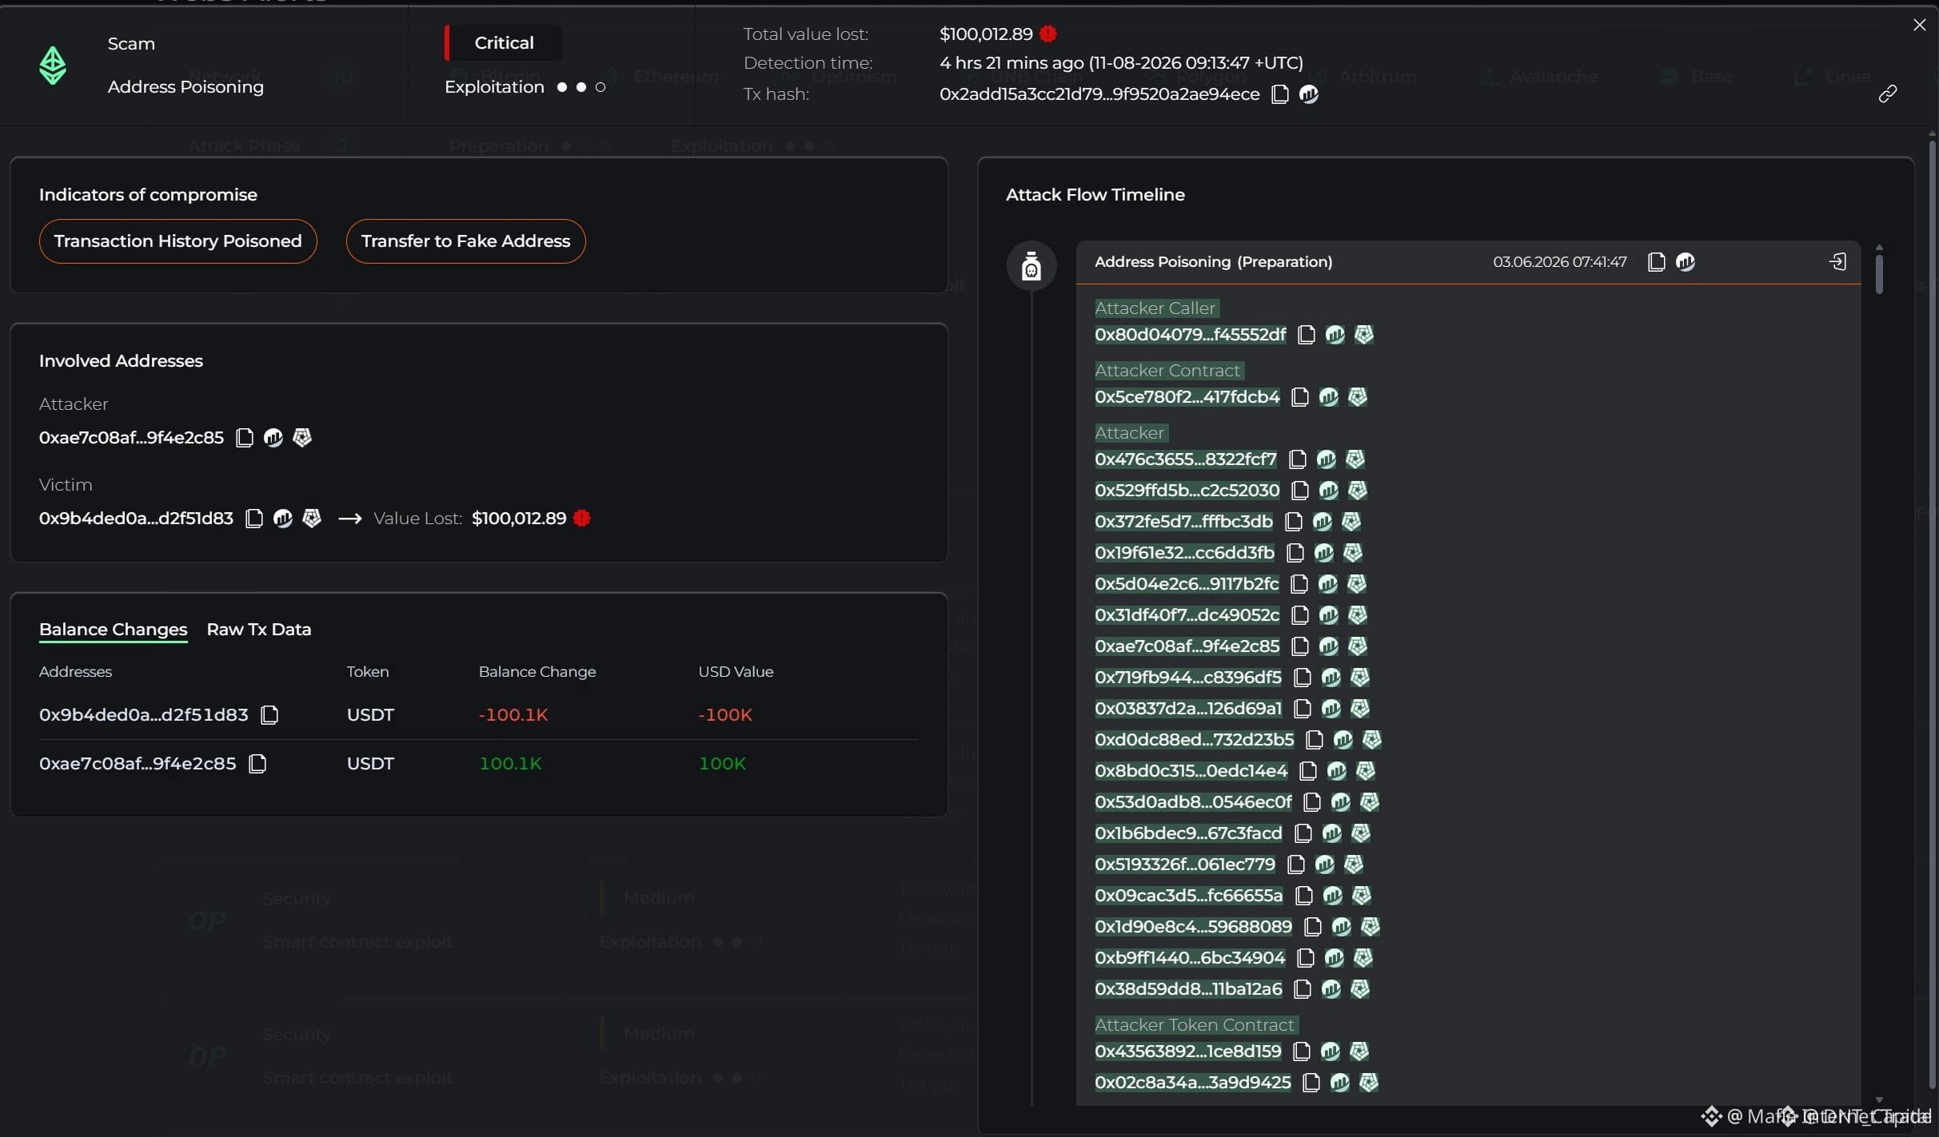Copy the attacker address under Involved Addresses

coord(245,438)
